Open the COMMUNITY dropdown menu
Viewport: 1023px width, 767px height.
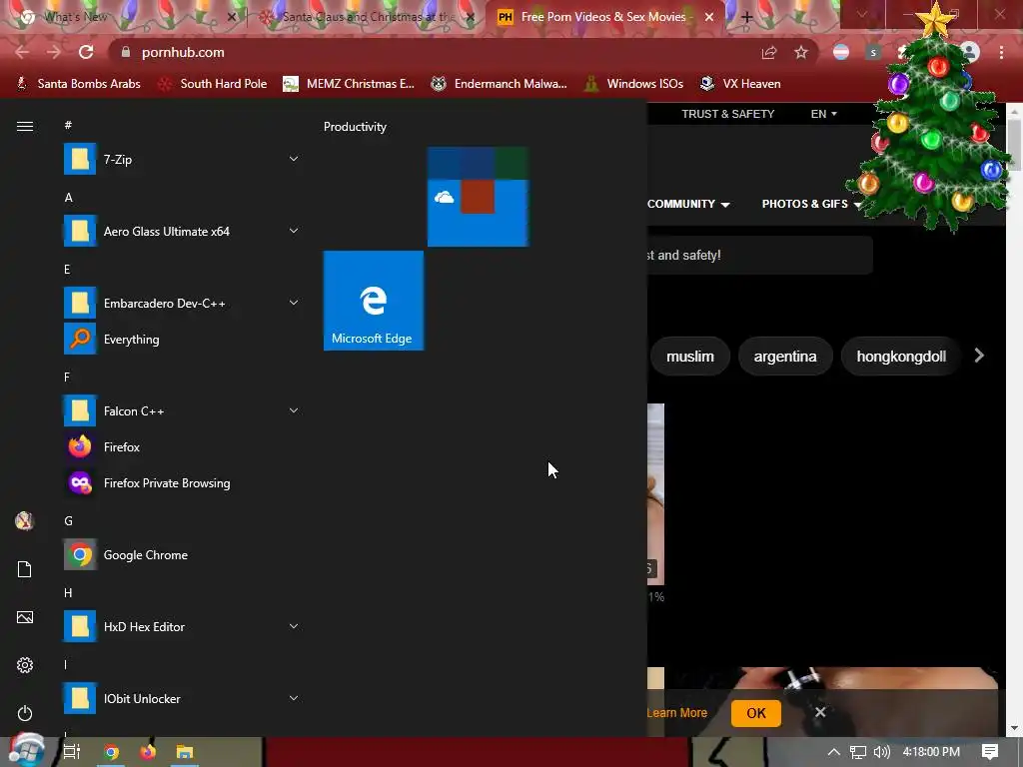point(688,204)
